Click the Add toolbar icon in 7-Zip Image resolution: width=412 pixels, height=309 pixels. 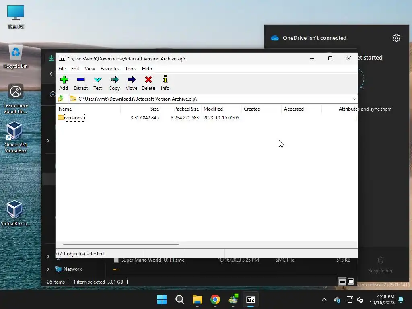click(64, 83)
